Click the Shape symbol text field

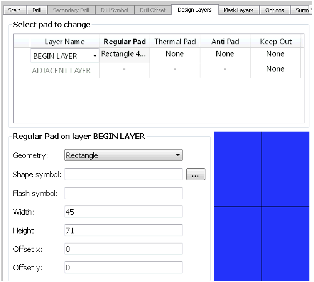123,174
